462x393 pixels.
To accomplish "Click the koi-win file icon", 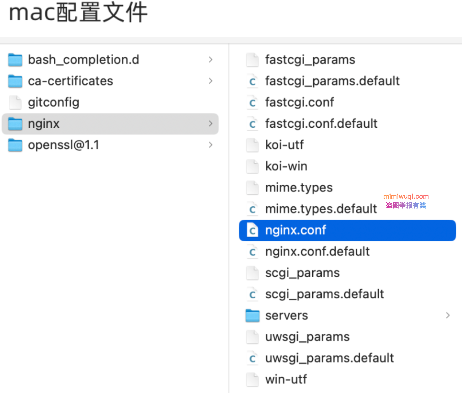I will [x=252, y=166].
